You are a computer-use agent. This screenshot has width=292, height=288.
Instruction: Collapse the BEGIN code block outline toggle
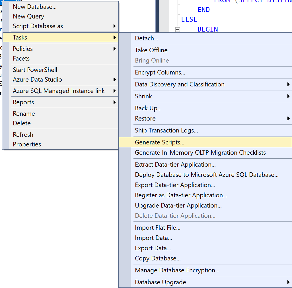click(178, 29)
